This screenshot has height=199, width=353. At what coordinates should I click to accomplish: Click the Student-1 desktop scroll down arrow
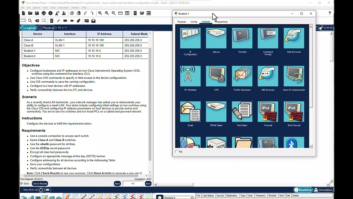pos(311,146)
